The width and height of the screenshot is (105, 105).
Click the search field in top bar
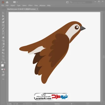pos(81,2)
